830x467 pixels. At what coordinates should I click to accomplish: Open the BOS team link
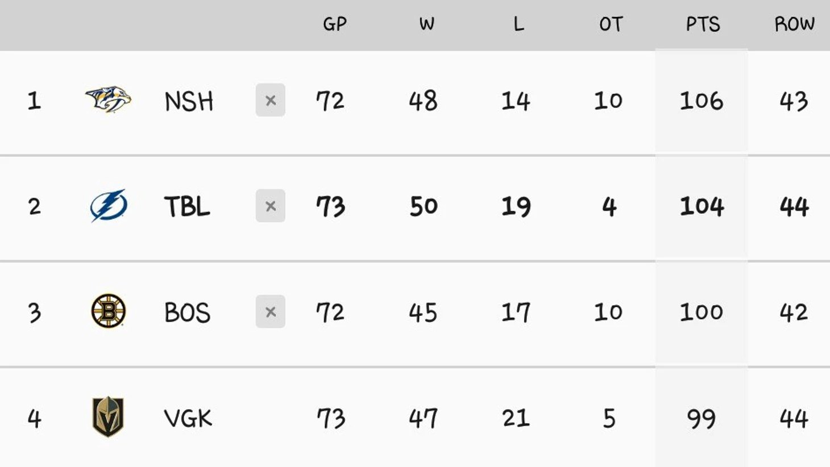coord(187,312)
